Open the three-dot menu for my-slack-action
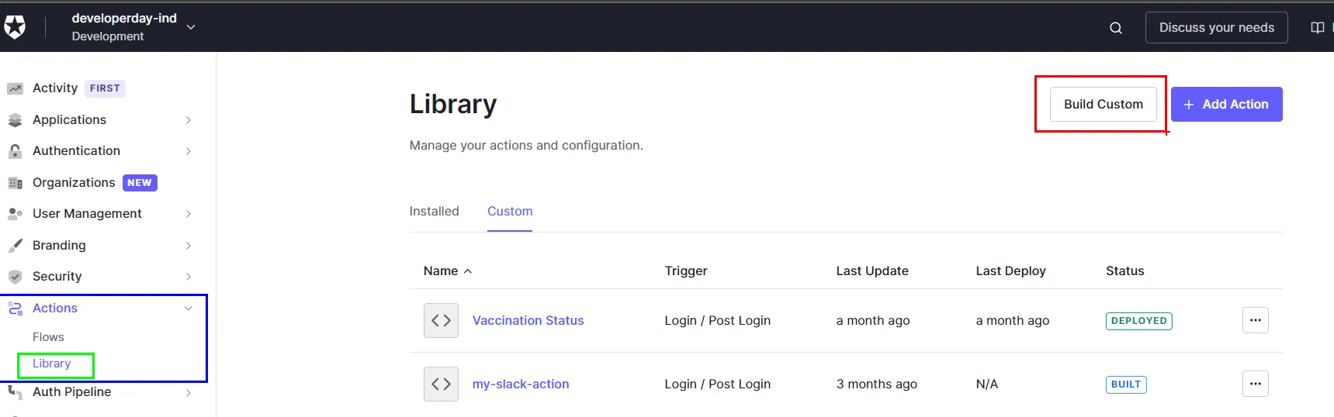 [x=1255, y=384]
